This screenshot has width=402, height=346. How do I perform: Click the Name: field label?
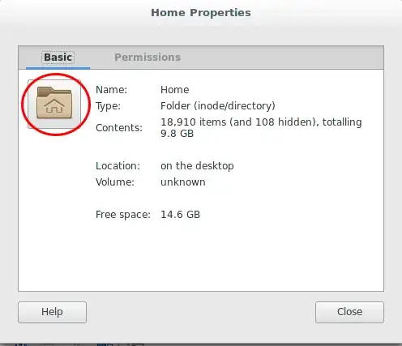111,90
